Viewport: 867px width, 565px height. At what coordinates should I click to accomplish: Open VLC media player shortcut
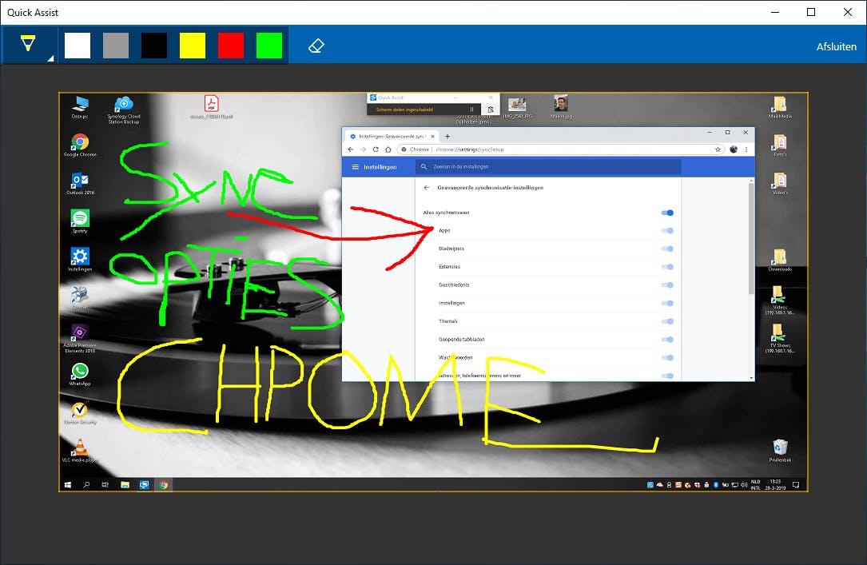pyautogui.click(x=80, y=451)
